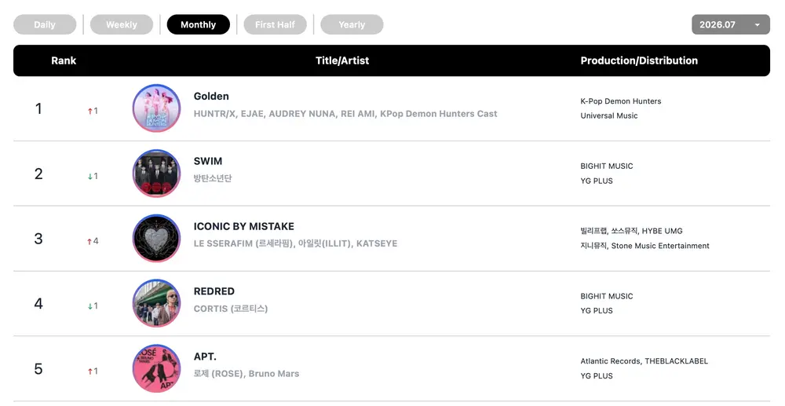Open the pink APT. album cover
This screenshot has width=785, height=406.
[156, 368]
